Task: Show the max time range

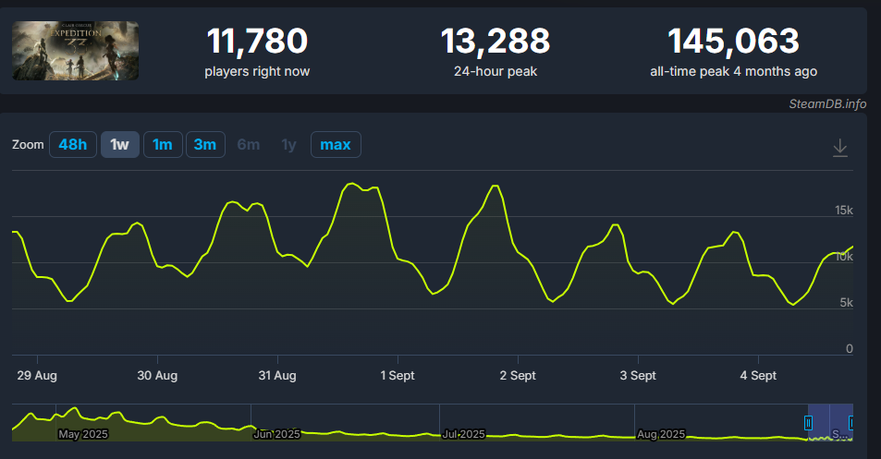Action: pyautogui.click(x=335, y=145)
